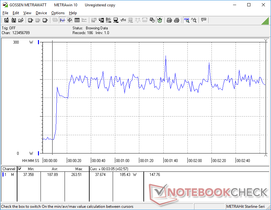Click the upper blue Y-axis scale marker
Viewport: 271px width, 210px height.
click(x=39, y=42)
